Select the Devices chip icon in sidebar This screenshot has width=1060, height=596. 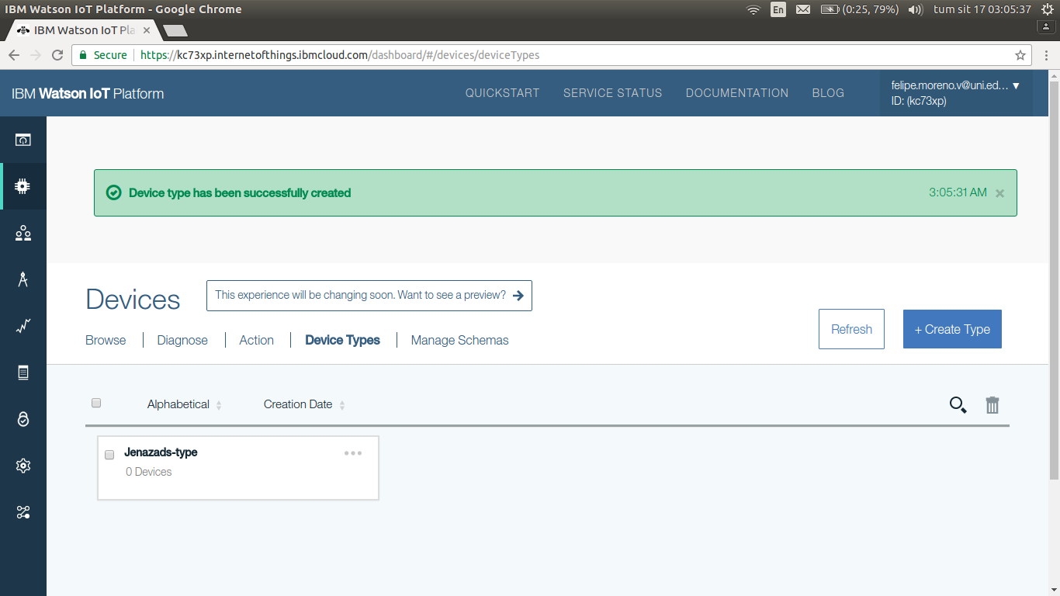coord(23,186)
